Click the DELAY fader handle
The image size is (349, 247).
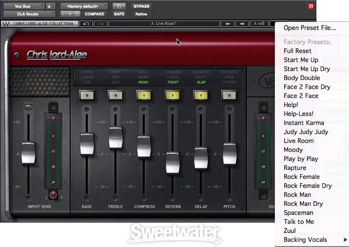click(x=201, y=158)
